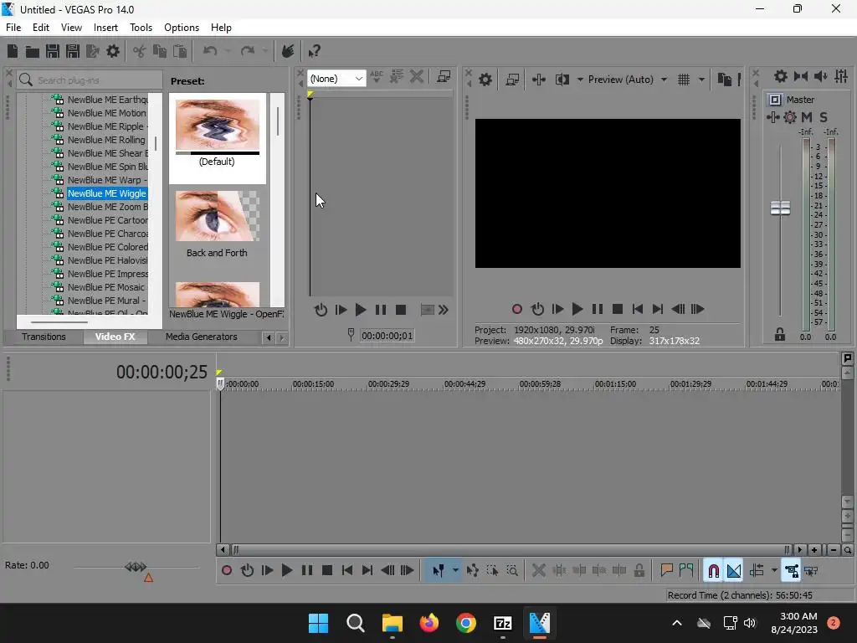Image resolution: width=857 pixels, height=643 pixels.
Task: Play the timeline from transport bar
Action: pyautogui.click(x=287, y=571)
